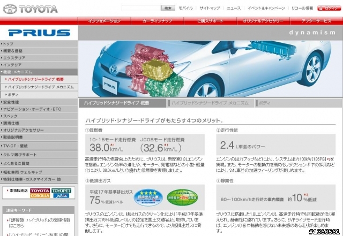Open 概要&価格 in sidebar
This screenshot has height=236, width=343.
(x=39, y=51)
